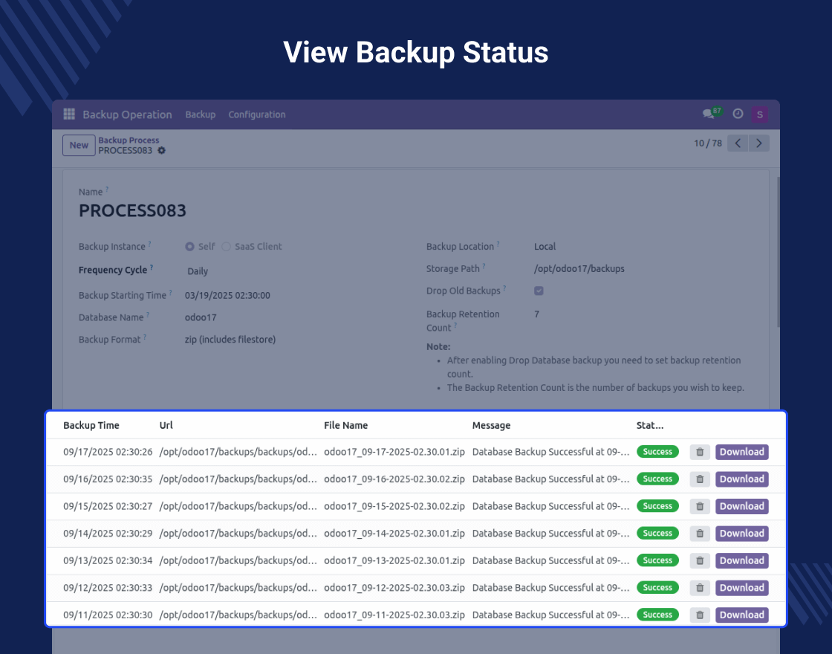The width and height of the screenshot is (832, 654).
Task: Click the Message cell in 09/15/2025 row
Action: tap(550, 506)
